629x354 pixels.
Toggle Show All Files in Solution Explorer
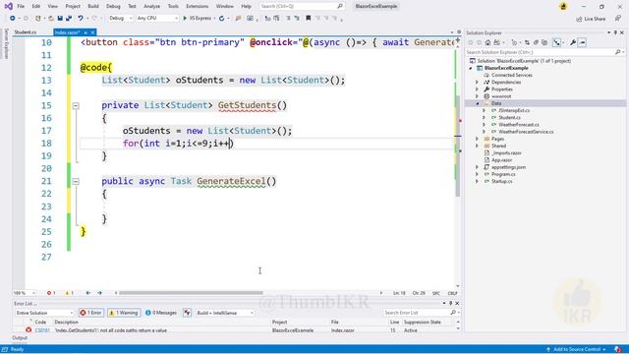(x=544, y=42)
